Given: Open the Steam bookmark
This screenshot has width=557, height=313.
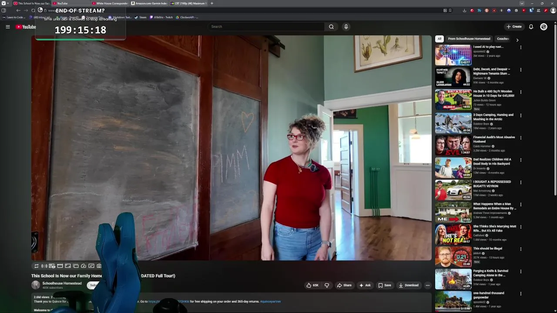Looking at the screenshot, I should coord(141,17).
